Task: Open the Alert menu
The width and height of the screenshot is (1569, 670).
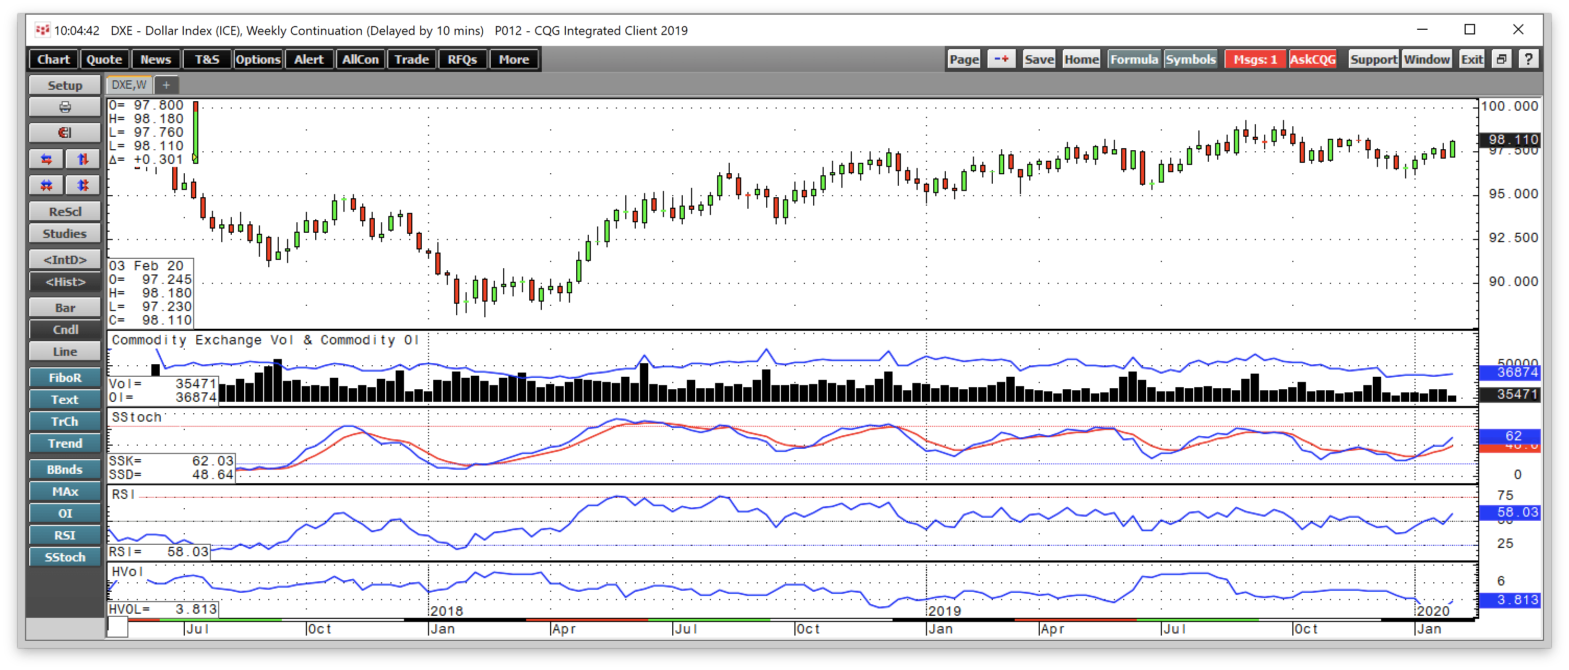Action: (309, 59)
